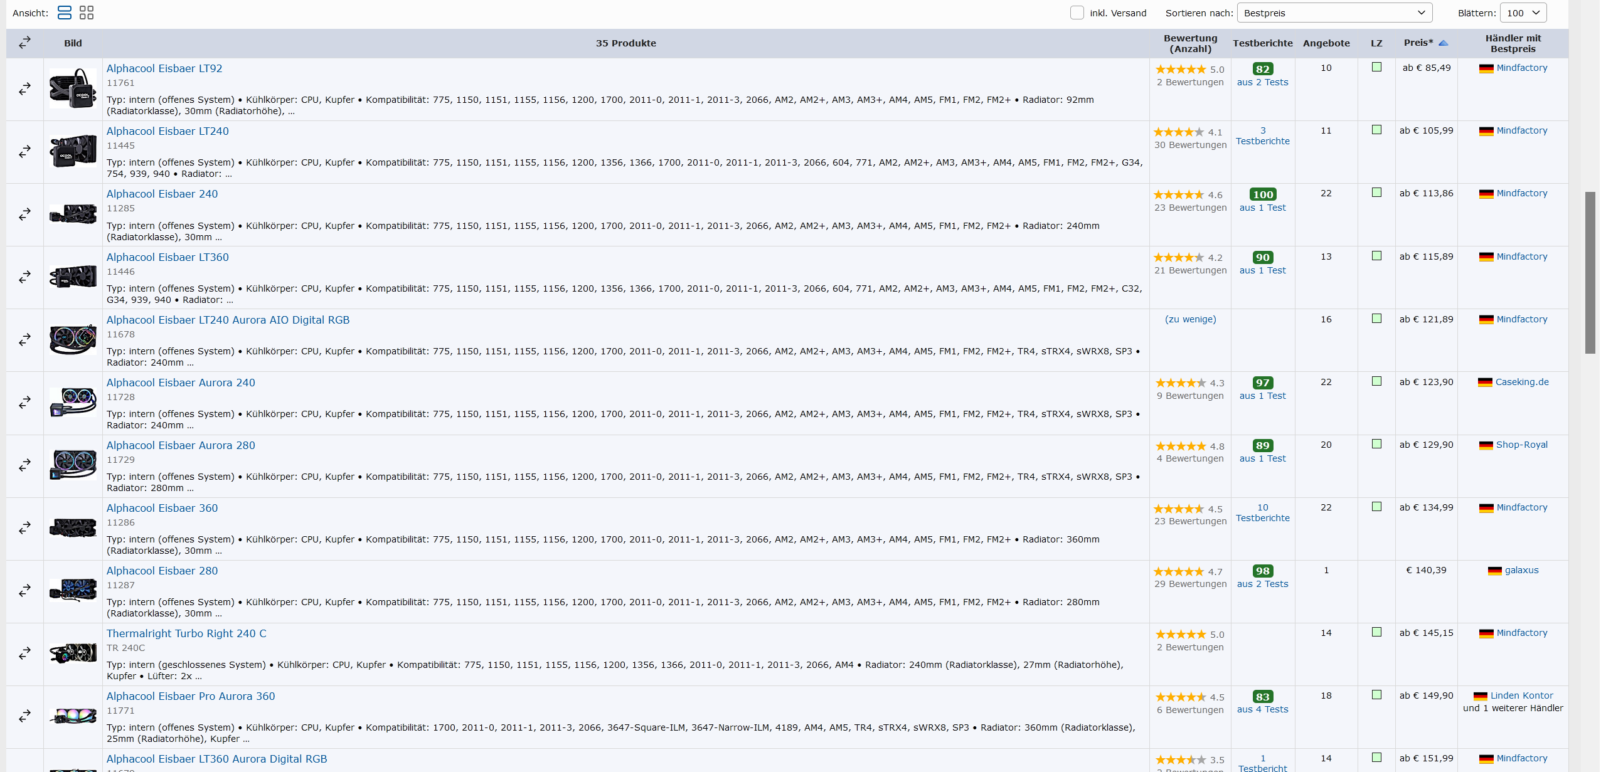Switch to list view layout icon

tap(64, 13)
